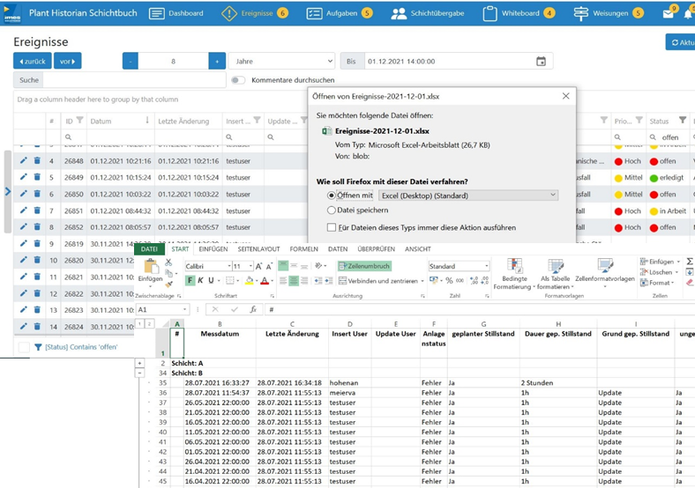Select 'Öffnen mit' radio option
This screenshot has height=488, width=695.
point(331,196)
